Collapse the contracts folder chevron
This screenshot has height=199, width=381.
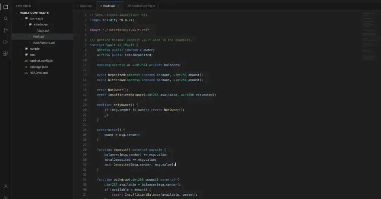[x=21, y=19]
